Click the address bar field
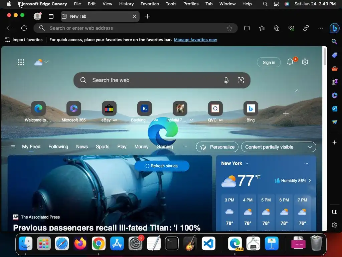342x257 pixels. pyautogui.click(x=135, y=28)
